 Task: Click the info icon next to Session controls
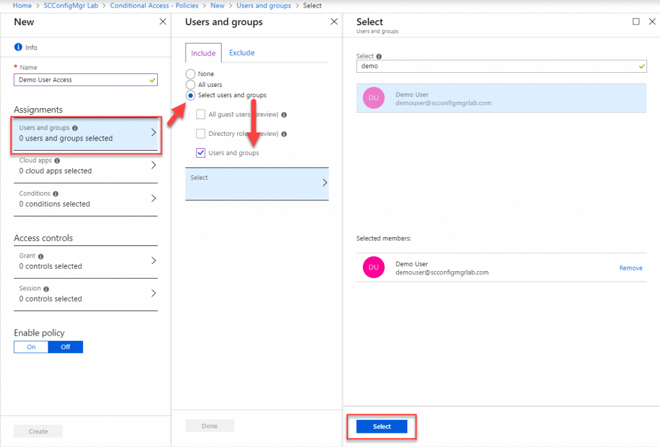click(x=47, y=288)
